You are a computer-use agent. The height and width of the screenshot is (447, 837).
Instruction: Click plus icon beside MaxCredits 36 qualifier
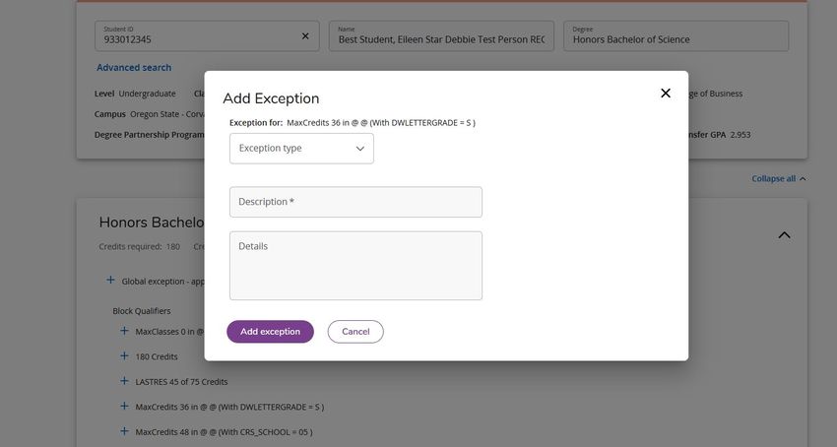(124, 406)
